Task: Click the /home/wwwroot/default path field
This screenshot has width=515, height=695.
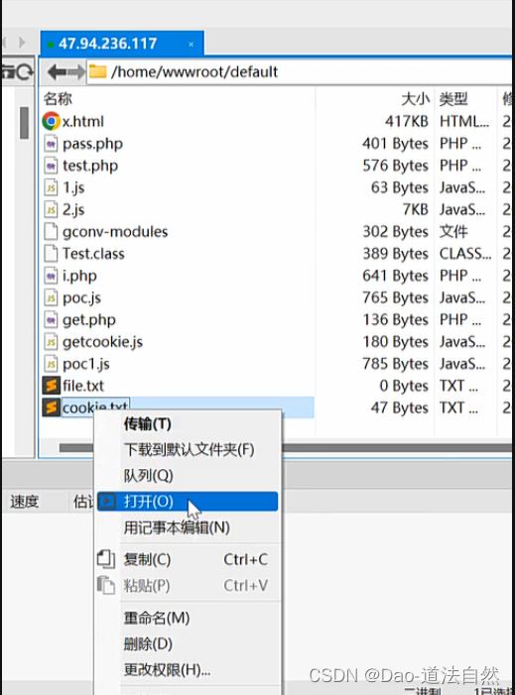Action: [x=299, y=71]
